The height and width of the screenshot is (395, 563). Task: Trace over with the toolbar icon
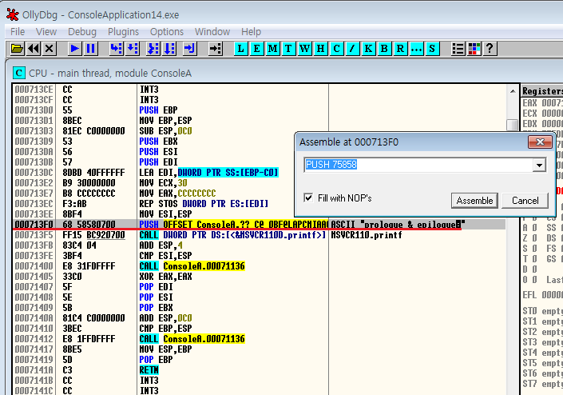point(169,49)
